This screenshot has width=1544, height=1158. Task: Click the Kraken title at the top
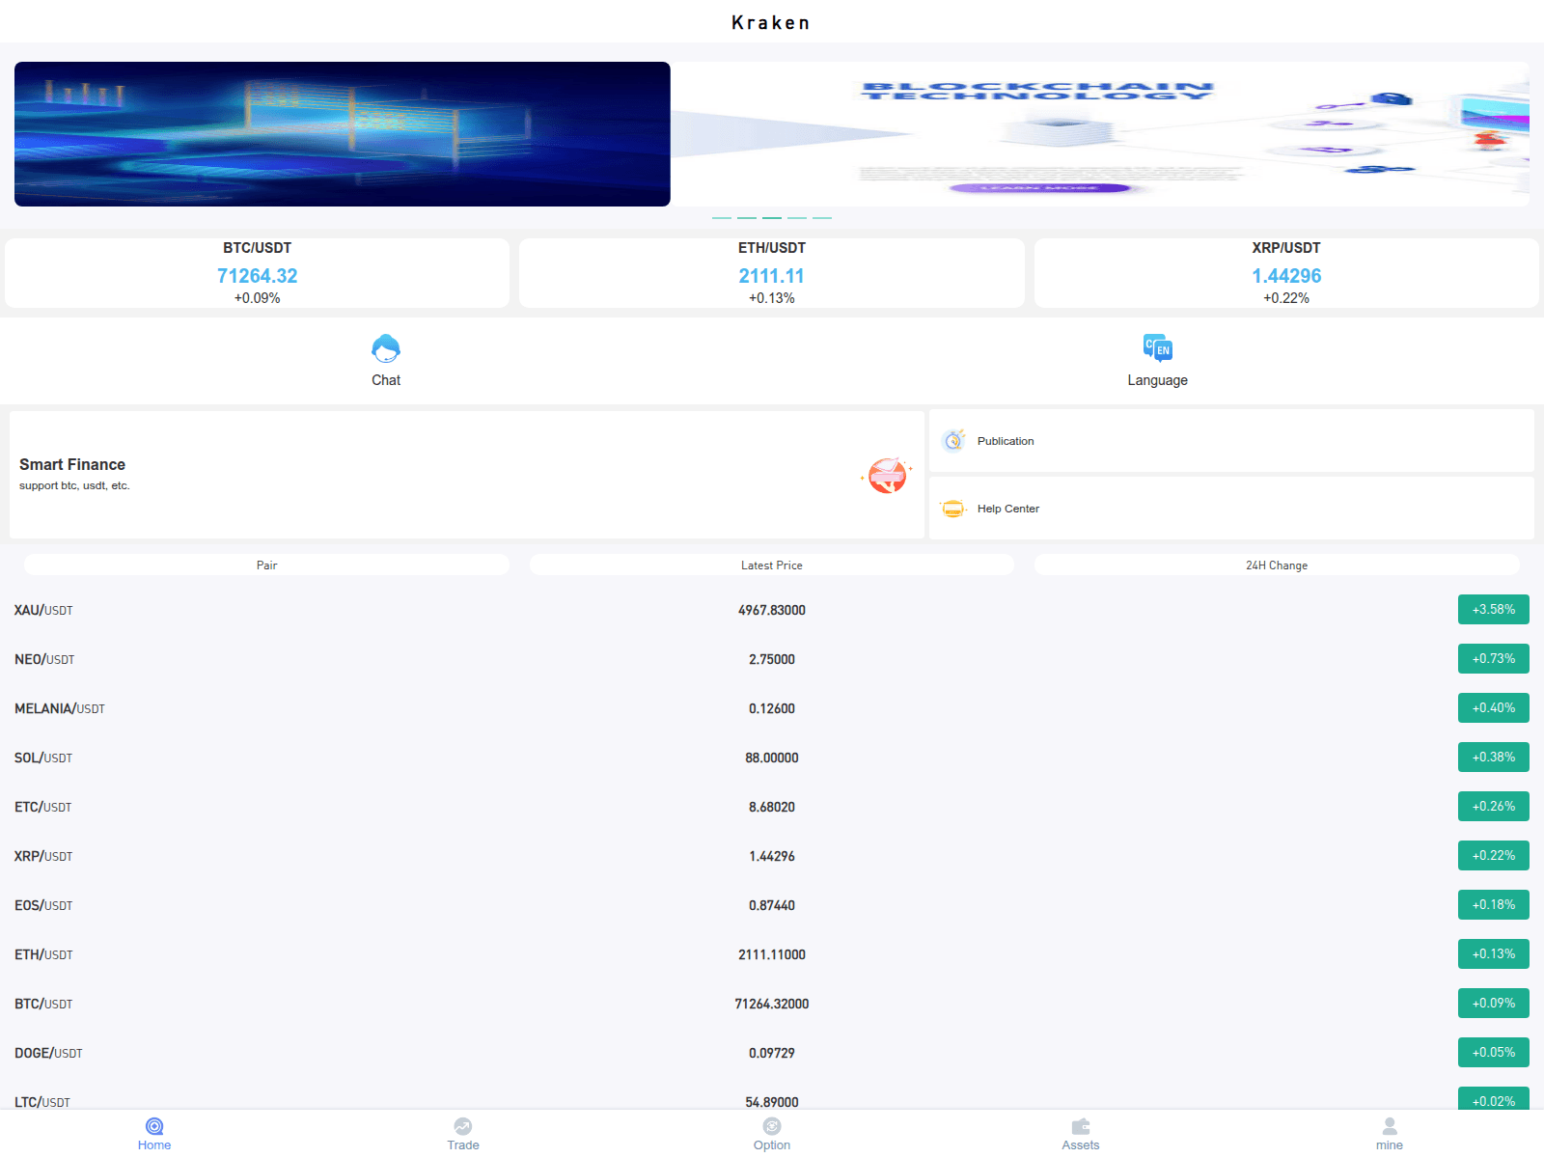pos(770,22)
